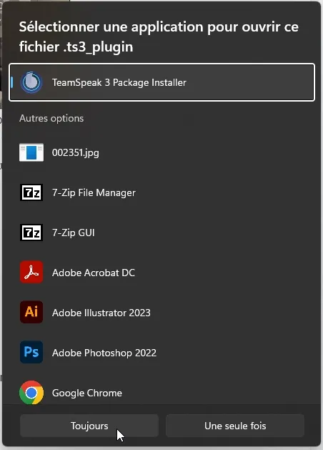Select the Google Chrome icon

point(31,392)
